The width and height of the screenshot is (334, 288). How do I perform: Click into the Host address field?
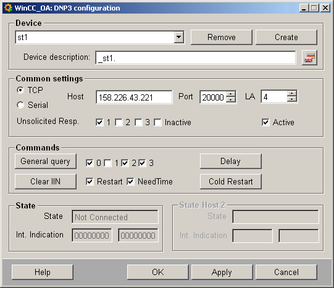click(134, 97)
